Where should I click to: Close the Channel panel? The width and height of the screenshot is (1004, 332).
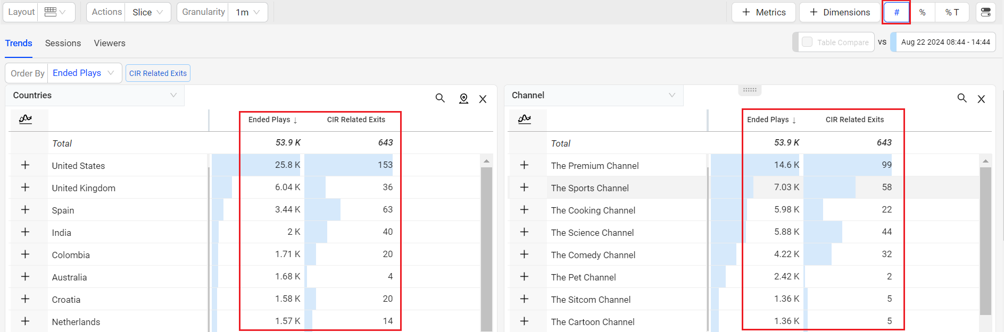coord(981,99)
